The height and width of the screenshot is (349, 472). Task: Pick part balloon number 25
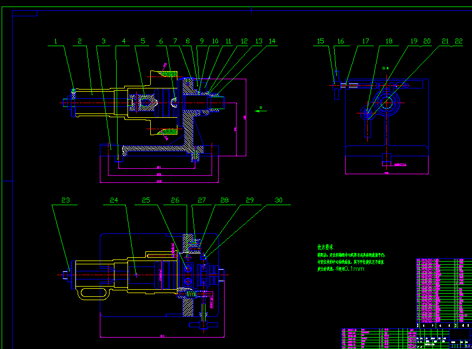coord(146,200)
